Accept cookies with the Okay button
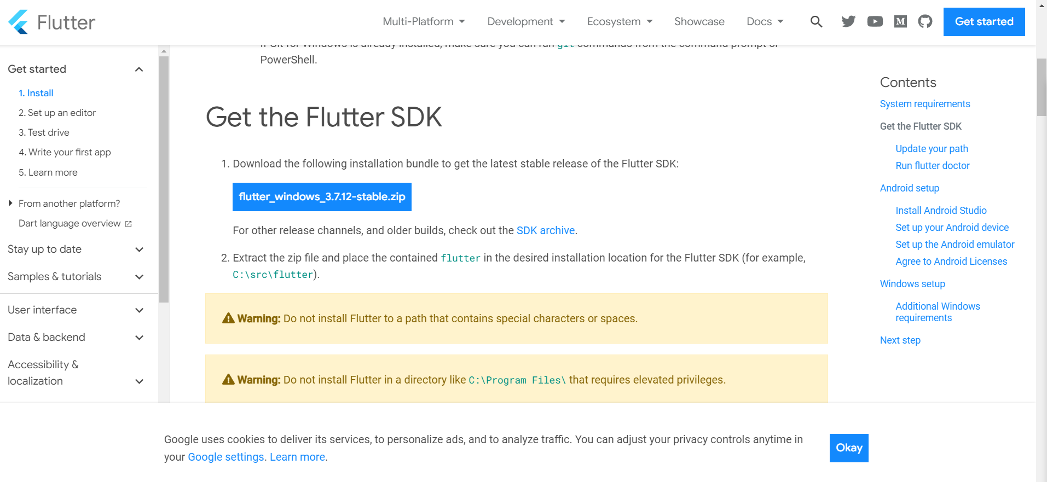 pyautogui.click(x=849, y=448)
